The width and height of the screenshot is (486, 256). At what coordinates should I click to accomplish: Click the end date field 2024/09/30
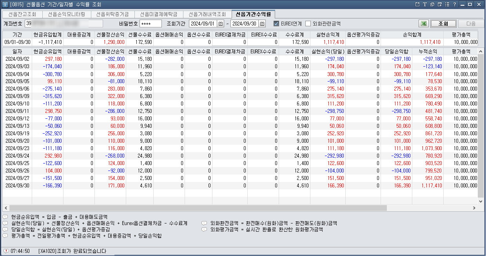pos(245,24)
